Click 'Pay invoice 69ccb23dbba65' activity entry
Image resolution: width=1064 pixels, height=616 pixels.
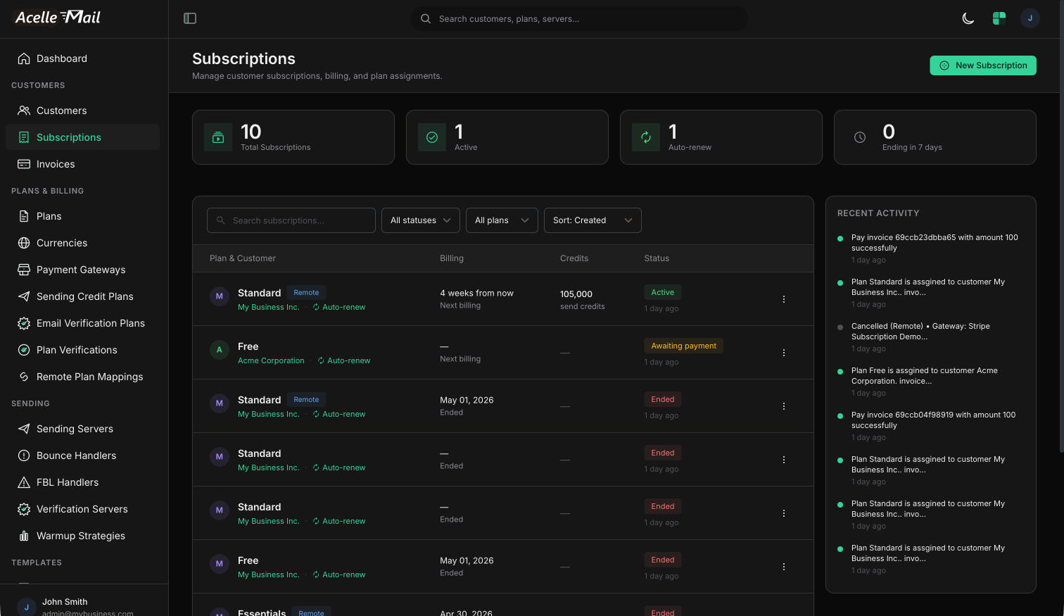[x=930, y=248]
